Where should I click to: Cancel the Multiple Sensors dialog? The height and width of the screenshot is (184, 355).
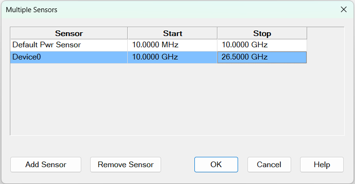[x=269, y=165]
